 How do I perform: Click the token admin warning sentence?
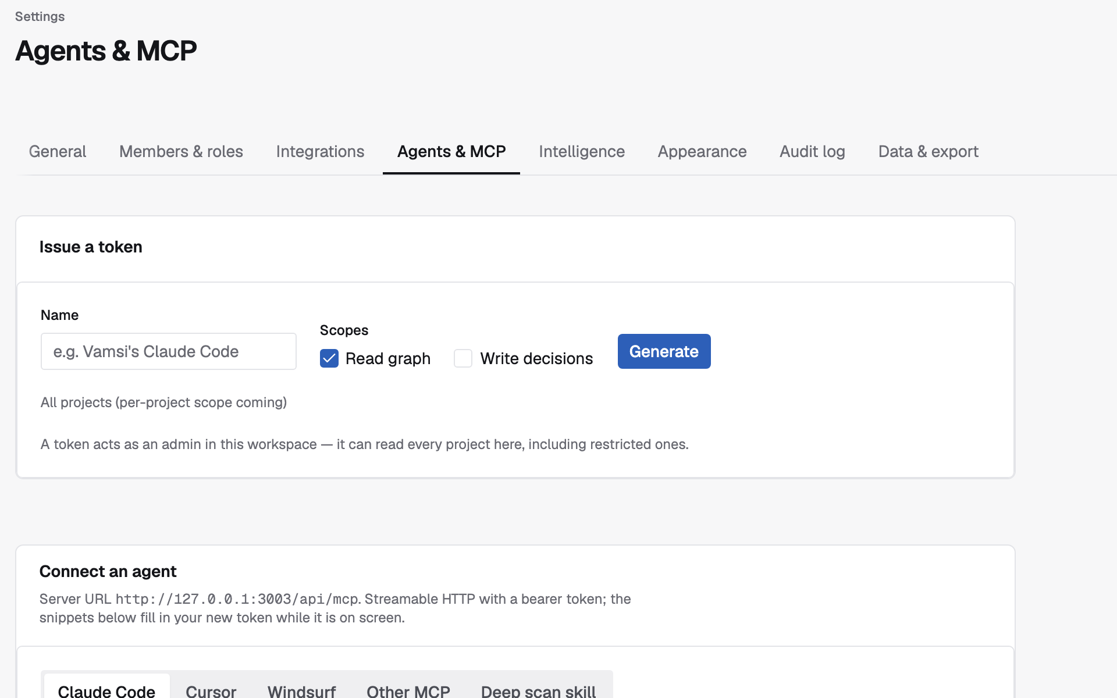[x=365, y=444]
